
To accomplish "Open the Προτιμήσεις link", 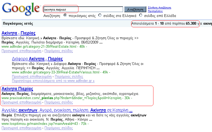I will coord(155,11).
